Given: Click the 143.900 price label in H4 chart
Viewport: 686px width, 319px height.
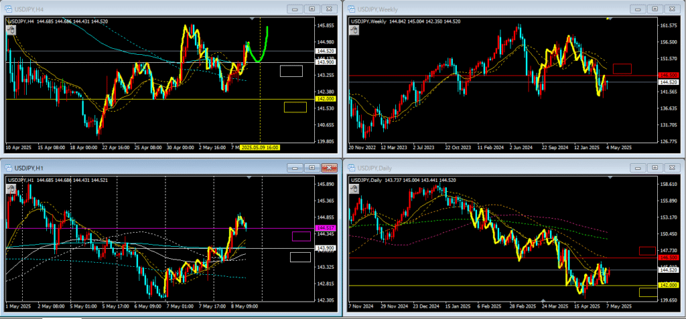Looking at the screenshot, I should coord(325,62).
